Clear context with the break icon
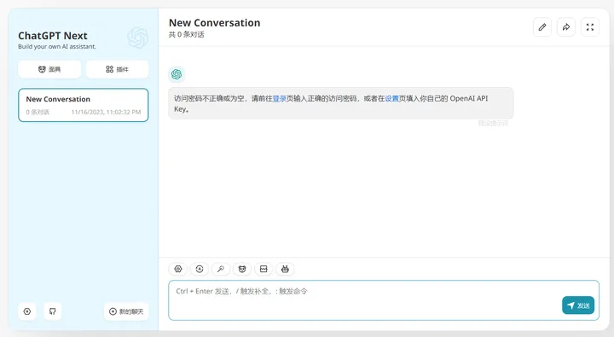This screenshot has height=337, width=614. click(x=264, y=269)
